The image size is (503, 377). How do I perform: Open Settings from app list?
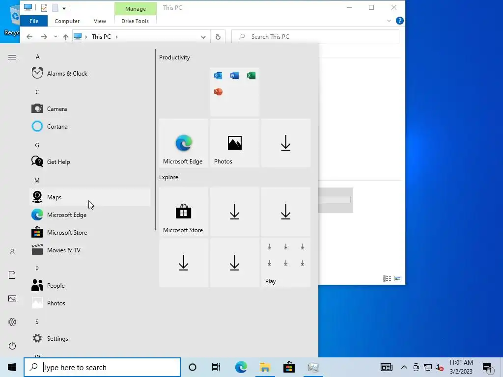pyautogui.click(x=90, y=339)
